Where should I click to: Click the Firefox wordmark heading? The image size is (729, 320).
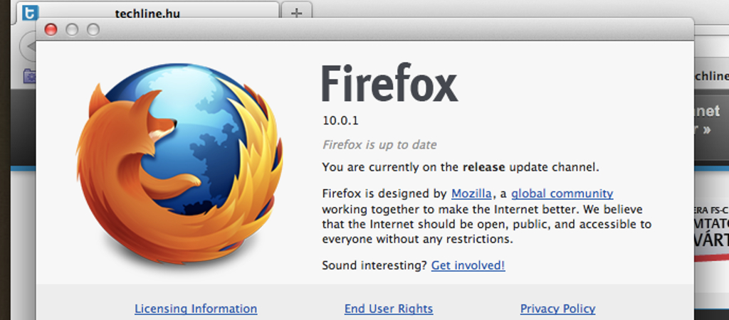click(x=389, y=84)
